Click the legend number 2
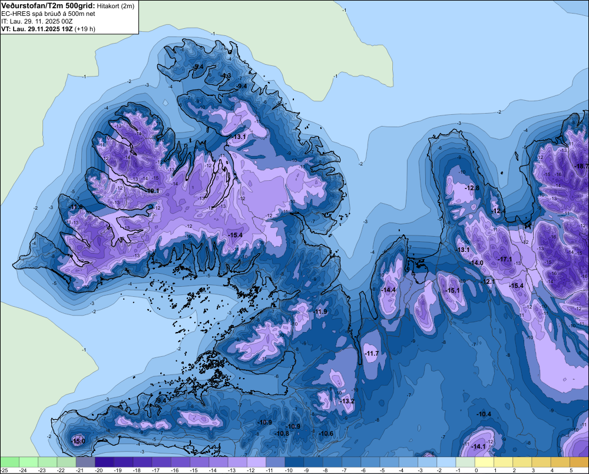589x474 pixels. coord(514,470)
